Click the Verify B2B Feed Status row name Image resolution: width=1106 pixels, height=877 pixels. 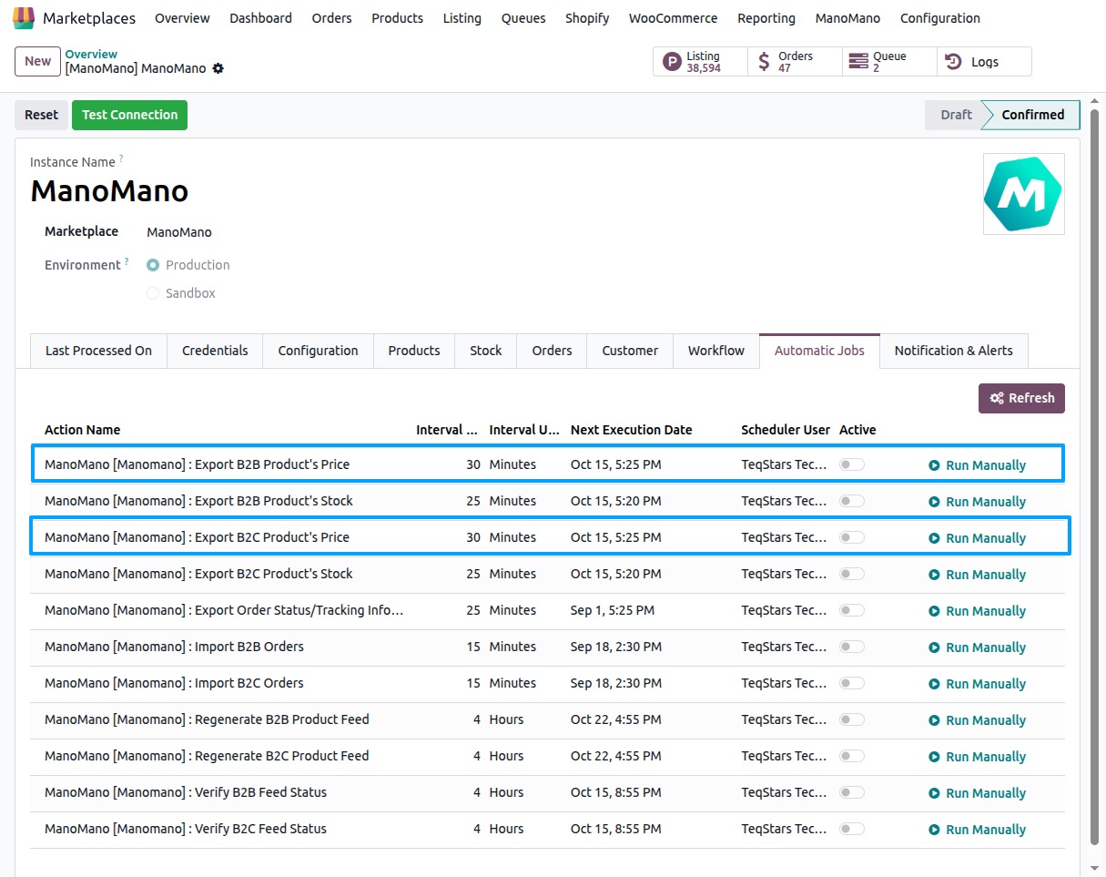click(x=186, y=792)
